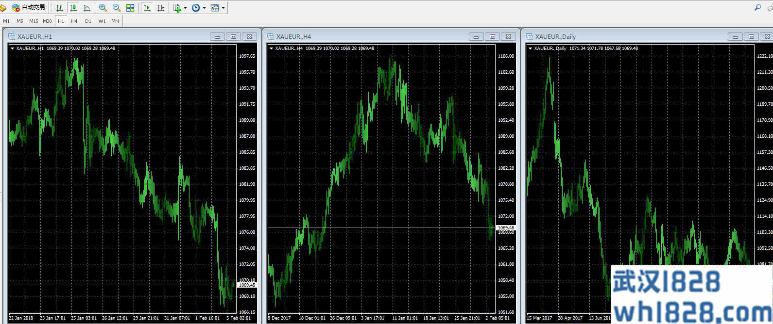Select the line chart display icon
The height and width of the screenshot is (324, 773).
coord(87,8)
